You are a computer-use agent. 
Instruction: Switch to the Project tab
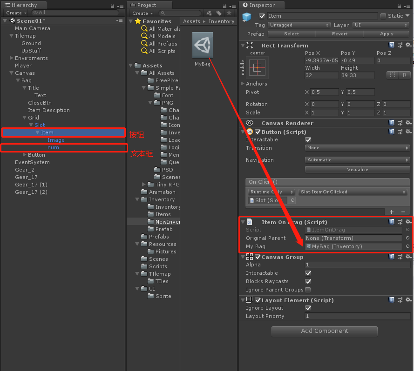pyautogui.click(x=149, y=5)
